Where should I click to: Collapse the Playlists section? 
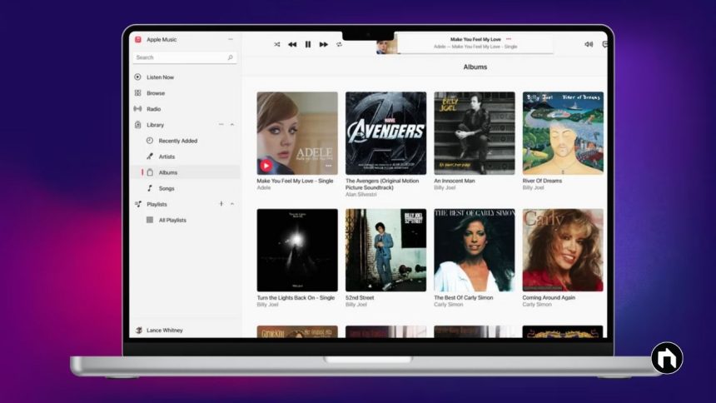232,204
